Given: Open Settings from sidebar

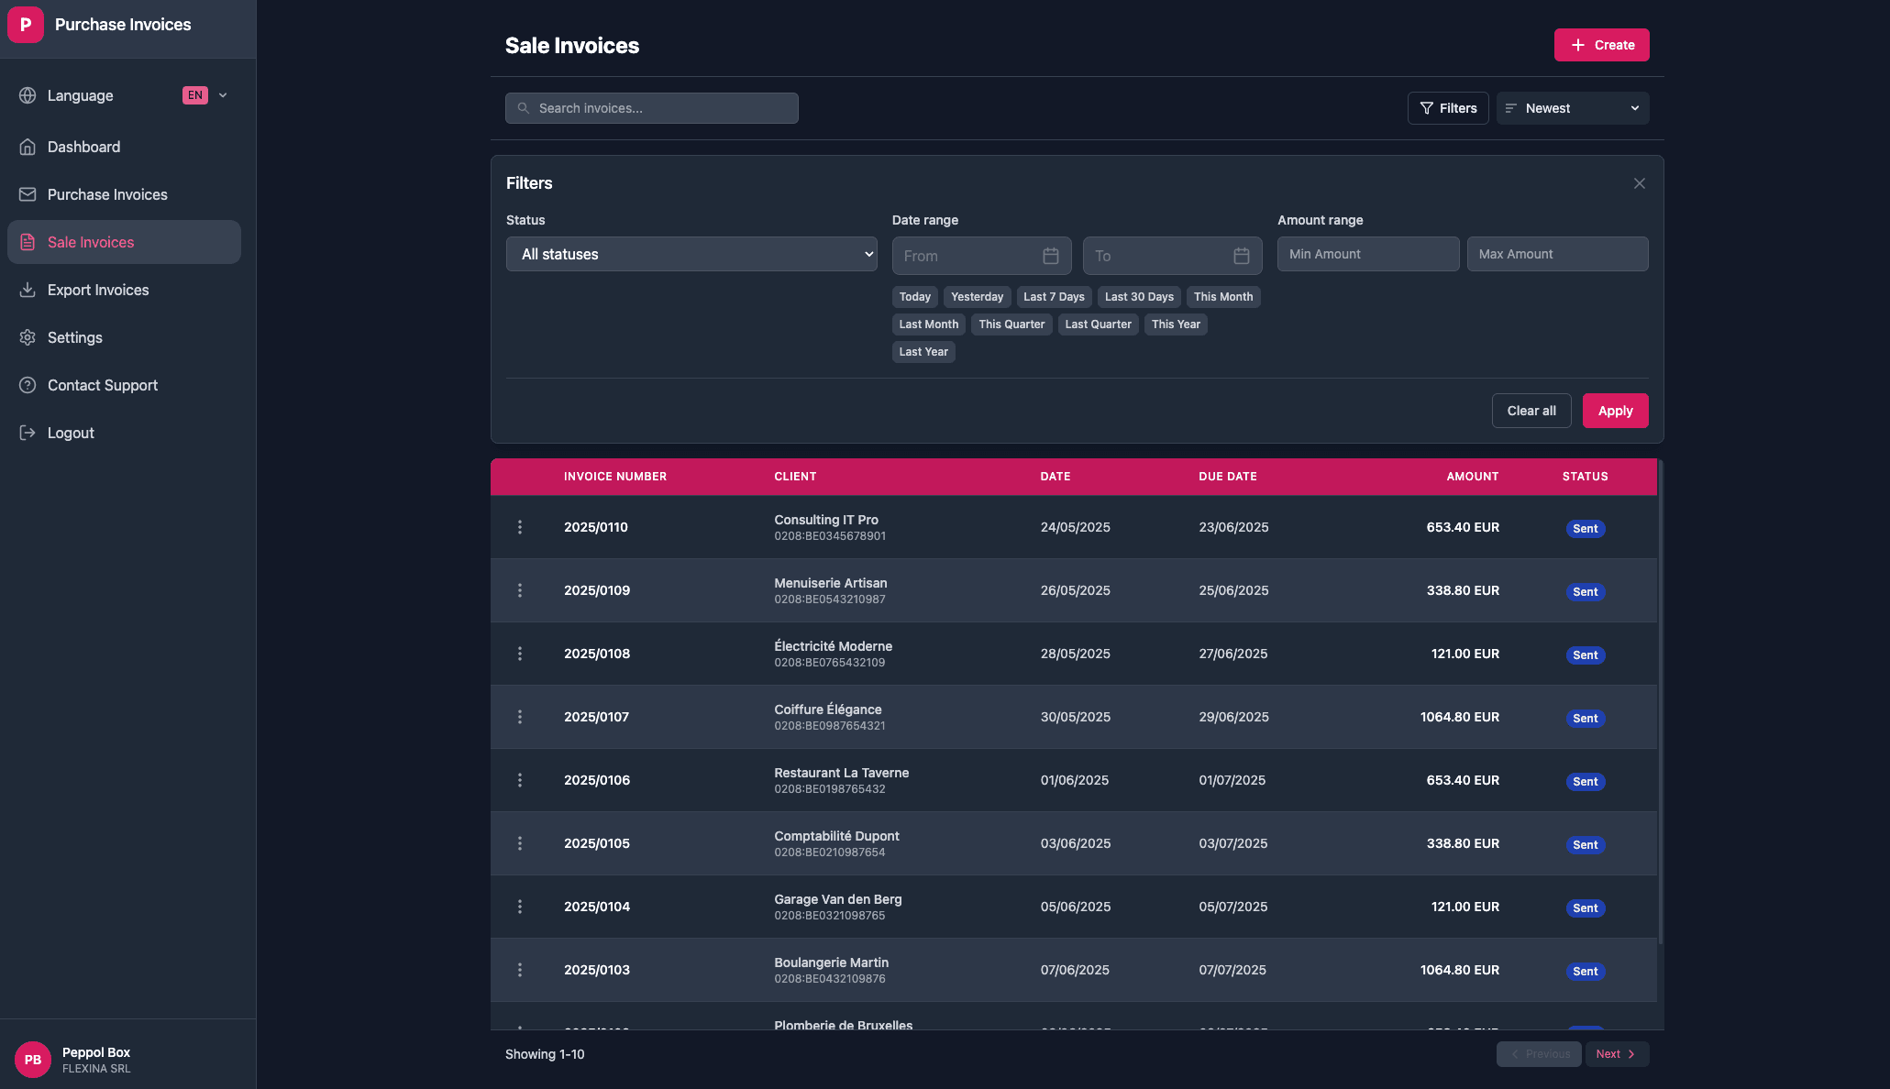Looking at the screenshot, I should coord(124,337).
